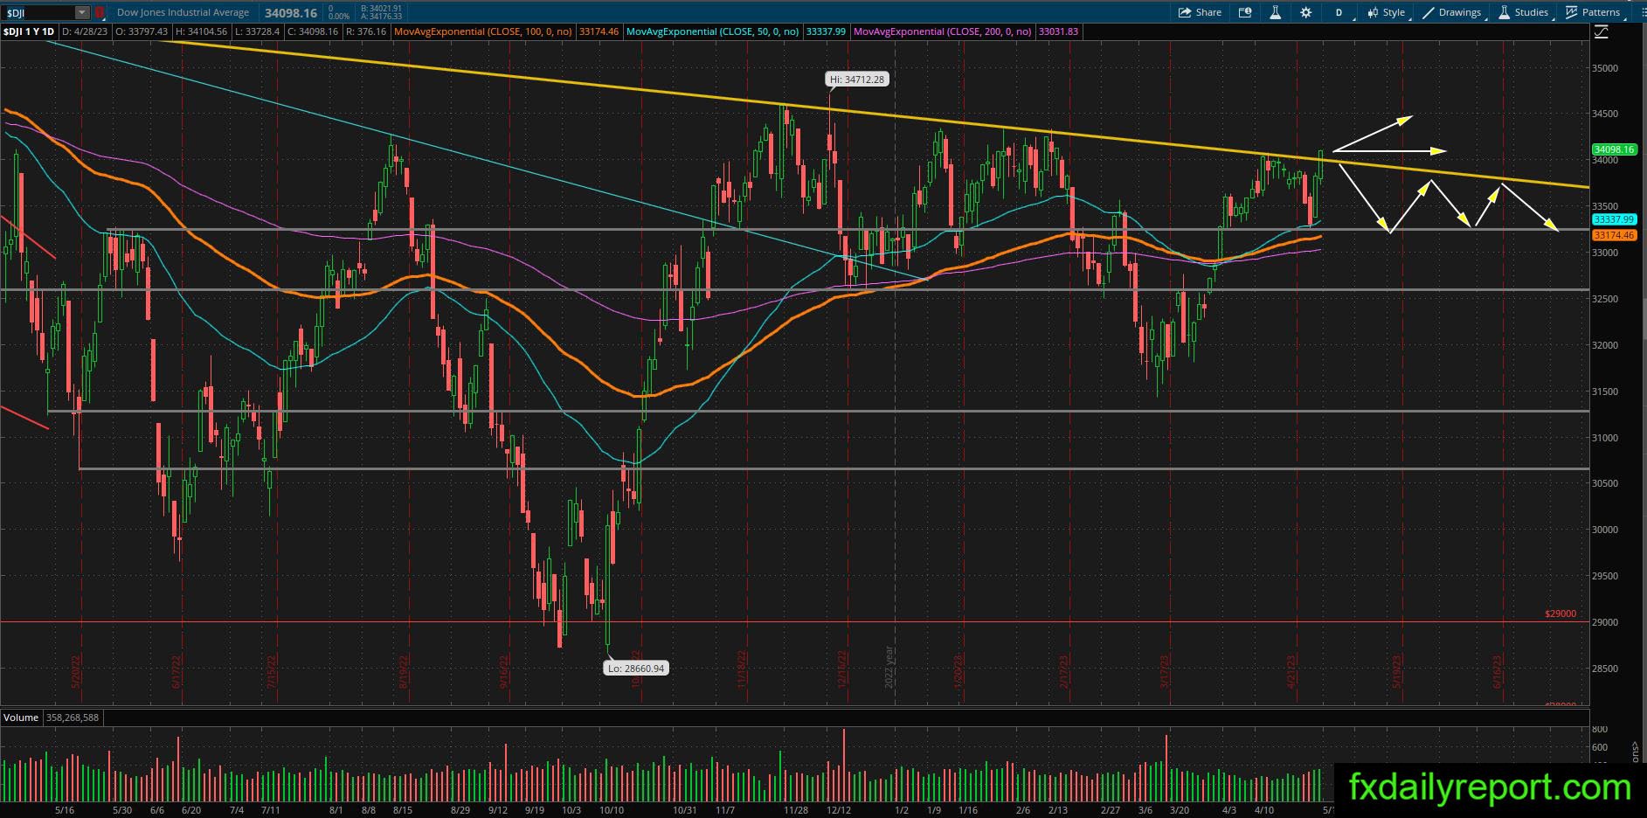
Task: Click the orange 33174.46 price axis tag
Action: [1614, 235]
